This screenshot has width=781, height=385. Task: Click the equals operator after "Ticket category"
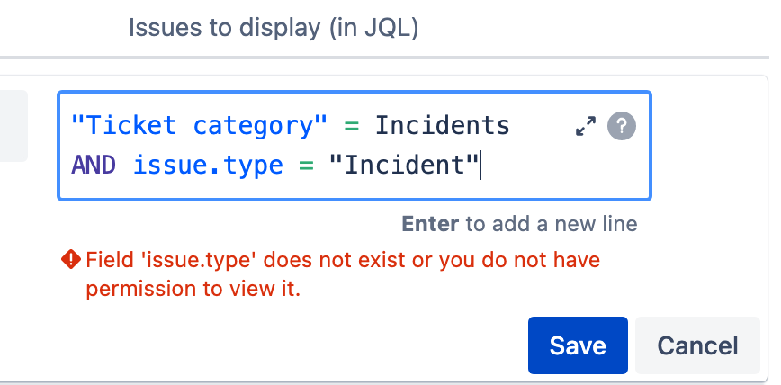352,126
